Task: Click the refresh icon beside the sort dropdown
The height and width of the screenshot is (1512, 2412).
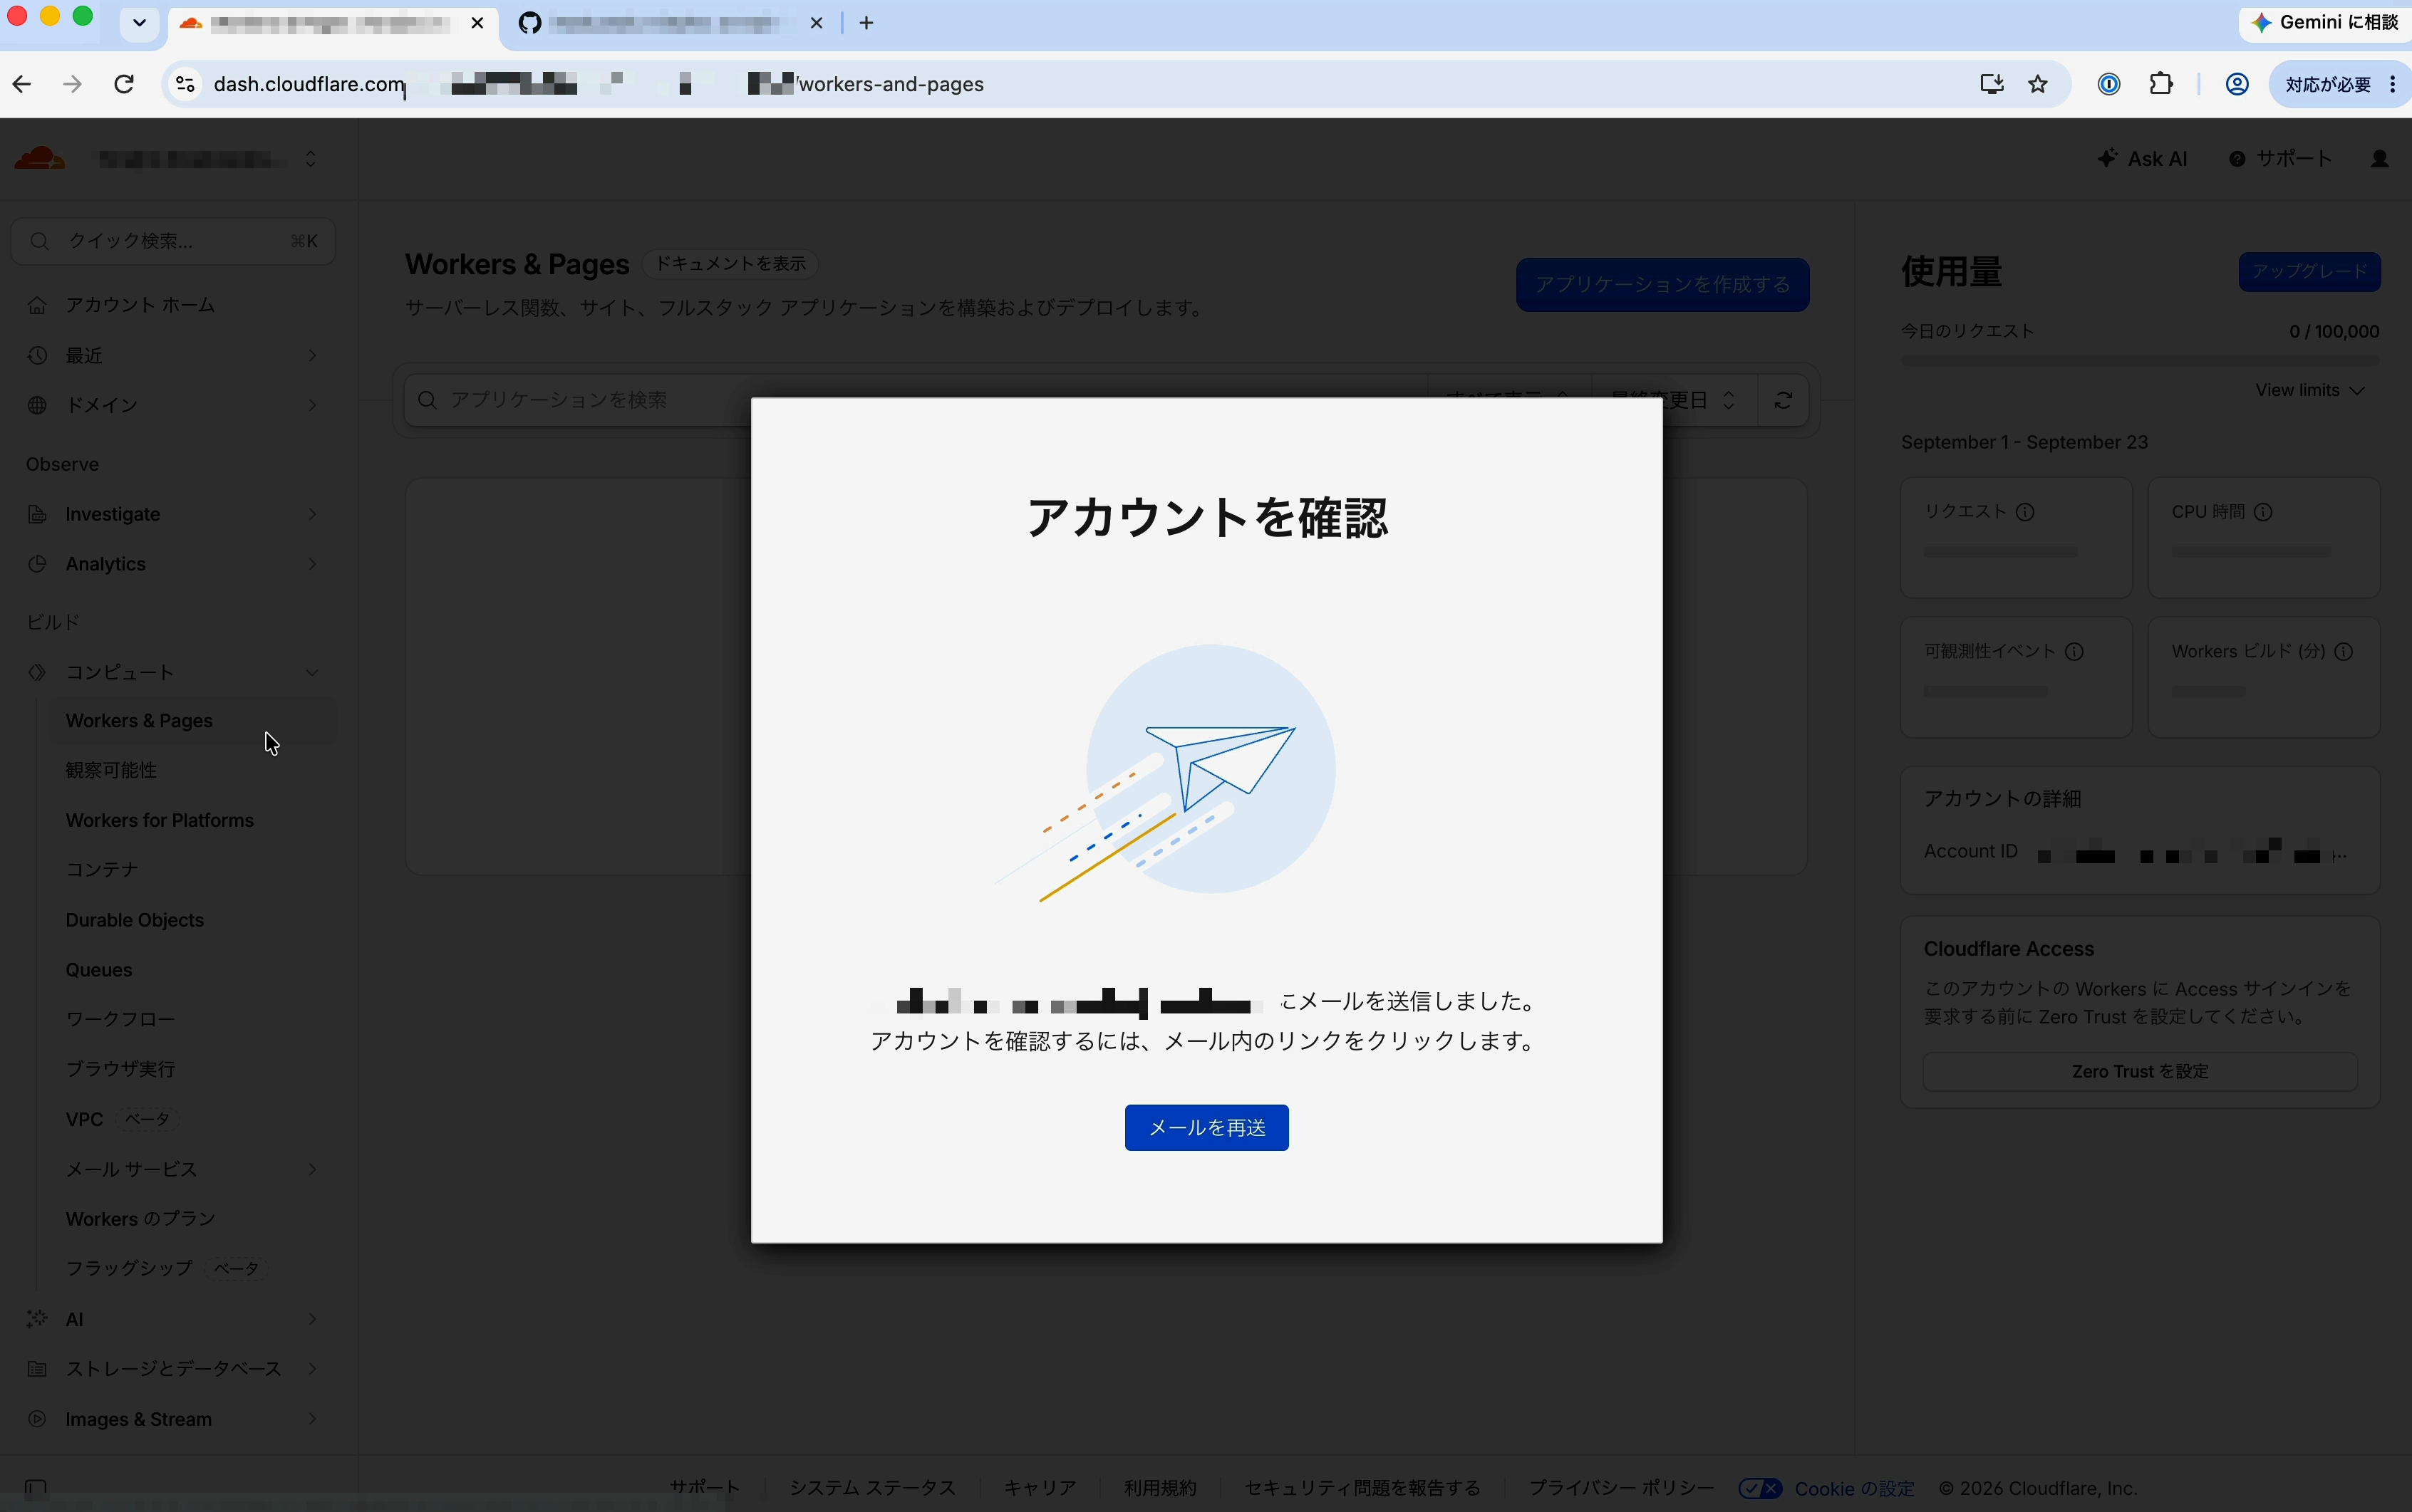Action: 1783,400
